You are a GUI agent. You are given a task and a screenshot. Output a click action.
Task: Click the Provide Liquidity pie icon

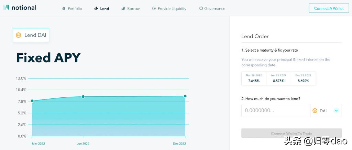pyautogui.click(x=154, y=9)
